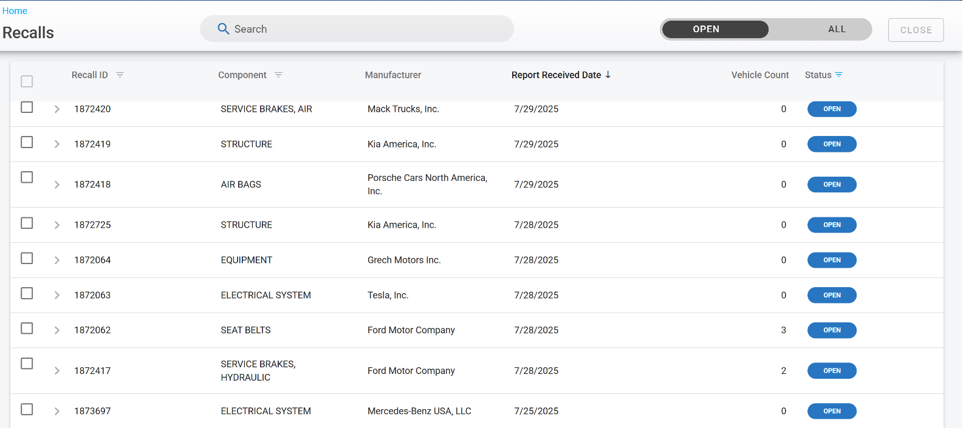Expand the row for recall 1872418
Viewport: 963px width, 428px height.
coord(57,185)
